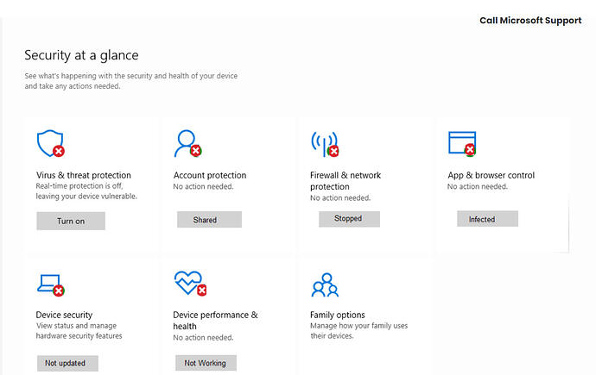This screenshot has height=375, width=596.
Task: Click the Device security laptop icon
Action: pos(51,285)
